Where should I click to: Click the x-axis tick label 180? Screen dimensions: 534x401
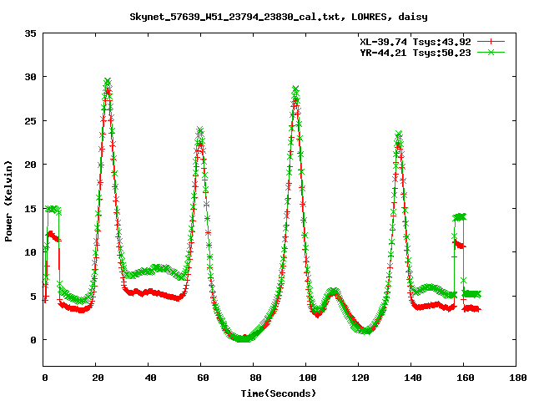click(x=517, y=378)
